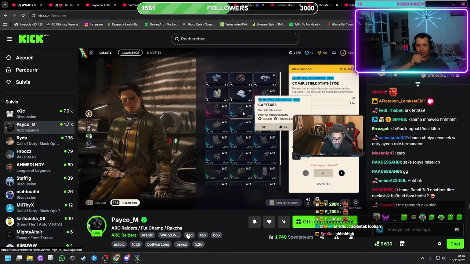Select the psyco tag chip
Viewport: 470px width, 264px height.
point(182,244)
